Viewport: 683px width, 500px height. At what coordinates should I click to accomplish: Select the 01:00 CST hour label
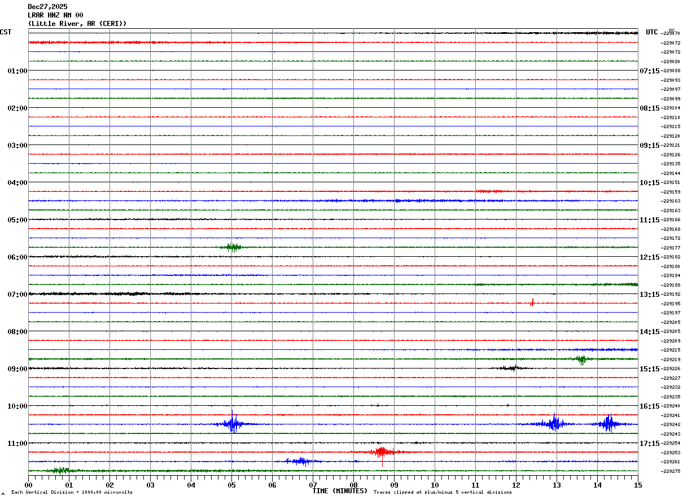point(17,71)
